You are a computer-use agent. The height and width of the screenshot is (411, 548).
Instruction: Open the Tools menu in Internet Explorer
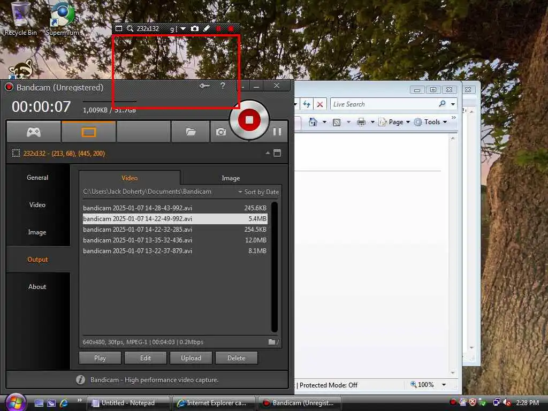(431, 122)
